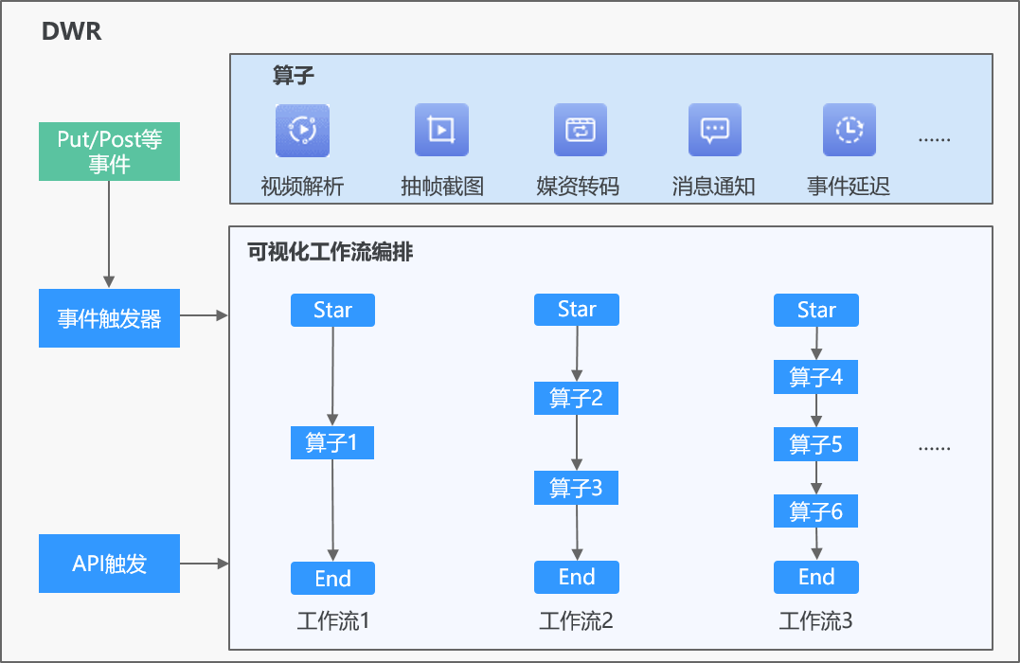Click the API触发 box
The height and width of the screenshot is (663, 1020).
tap(109, 564)
